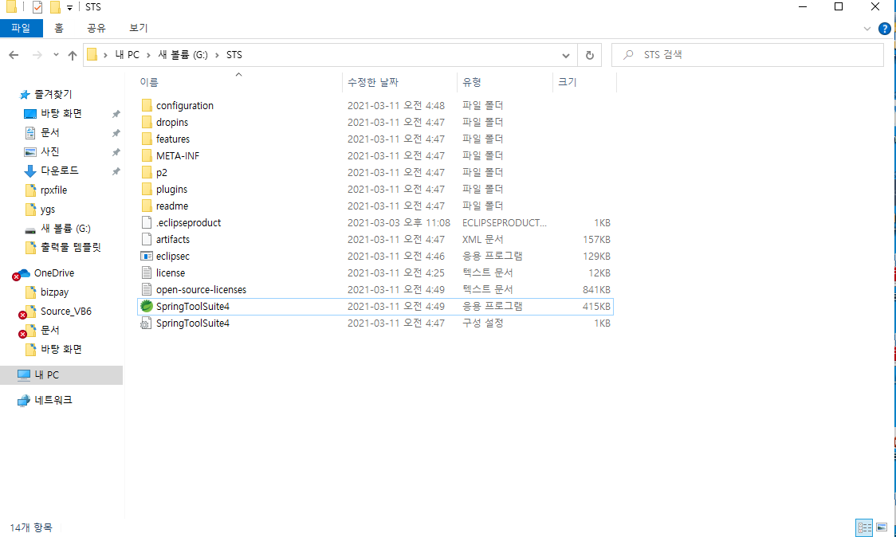Open help with the question mark icon
896x537 pixels.
885,29
